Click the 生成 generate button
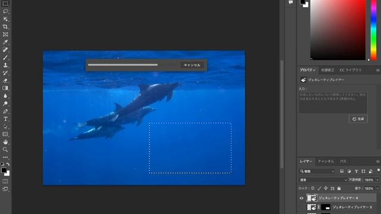 (x=358, y=119)
